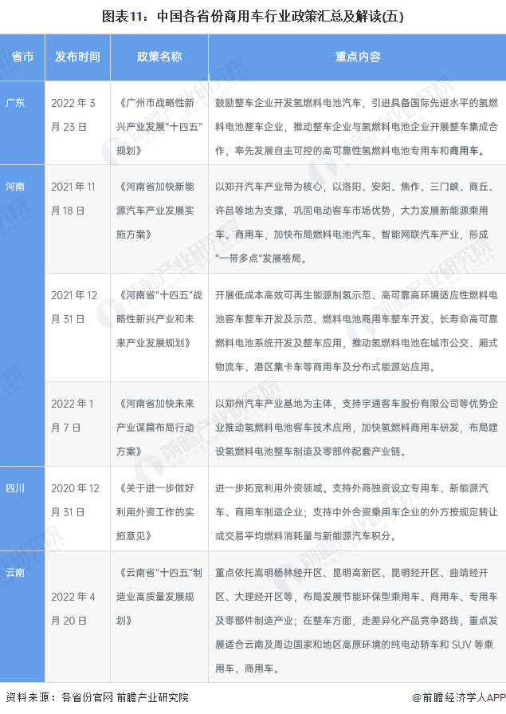Click the chart title 图表11
This screenshot has width=506, height=714.
coord(253,17)
